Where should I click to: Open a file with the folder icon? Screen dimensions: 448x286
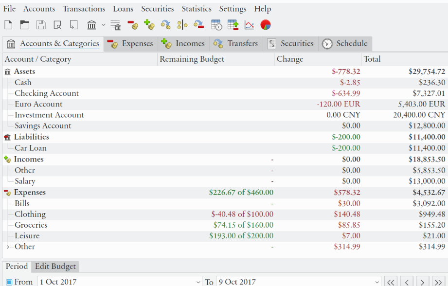click(x=24, y=25)
